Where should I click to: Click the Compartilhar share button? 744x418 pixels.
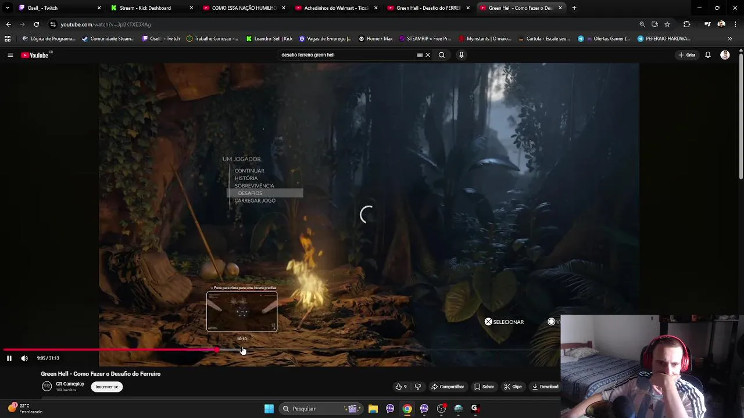point(448,387)
